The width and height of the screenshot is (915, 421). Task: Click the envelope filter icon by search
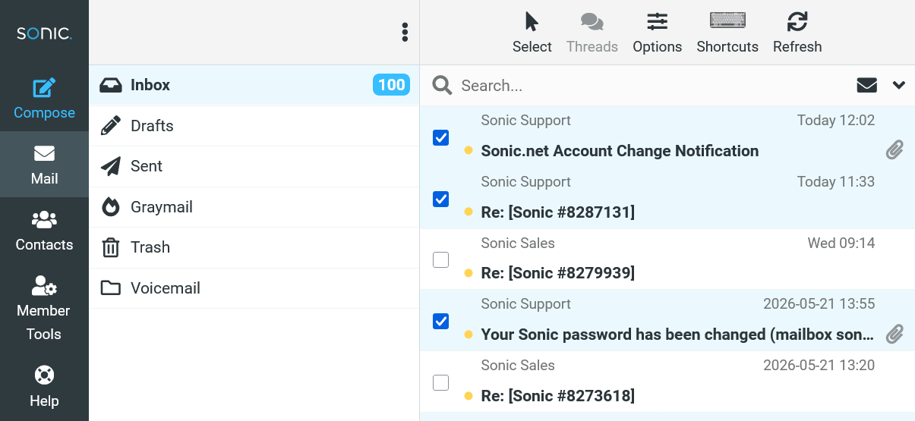(x=867, y=85)
